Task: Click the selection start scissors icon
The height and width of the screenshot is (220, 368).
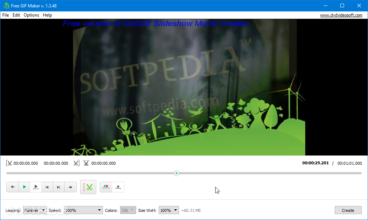Action: (x=9, y=163)
